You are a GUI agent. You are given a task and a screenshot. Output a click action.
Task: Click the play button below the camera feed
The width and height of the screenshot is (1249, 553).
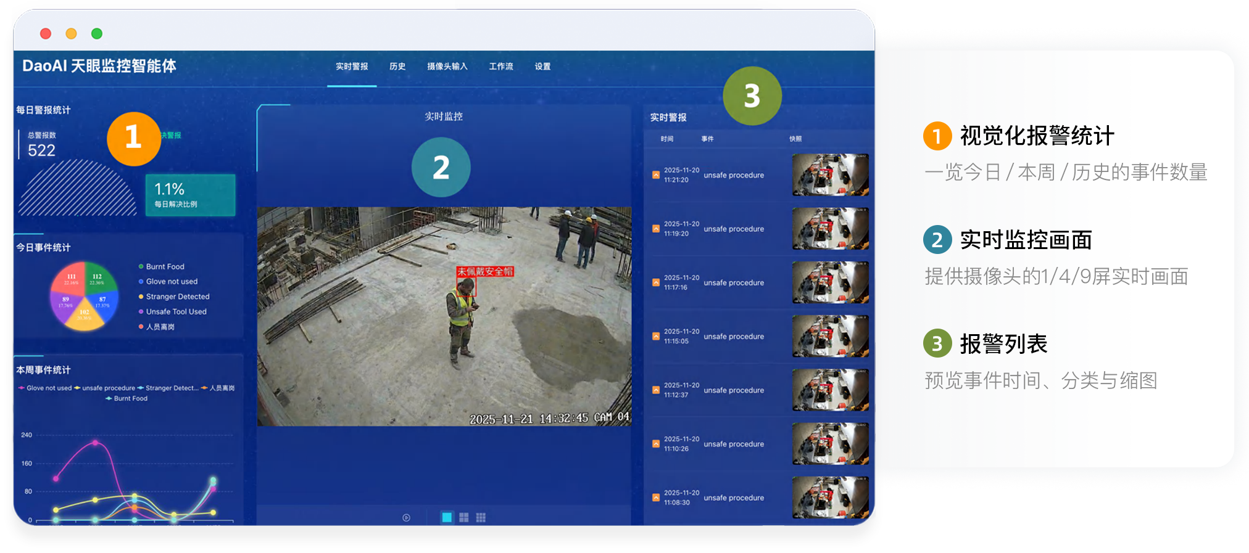tap(406, 518)
